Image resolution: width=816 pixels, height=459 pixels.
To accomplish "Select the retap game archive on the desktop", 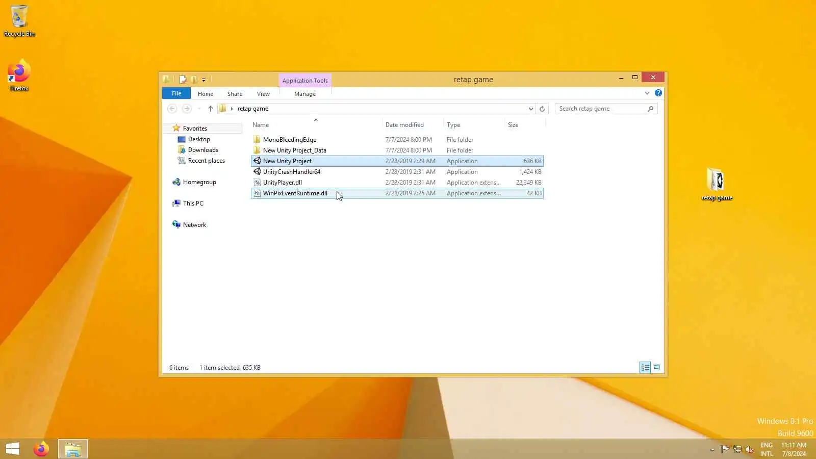I will coord(717,184).
